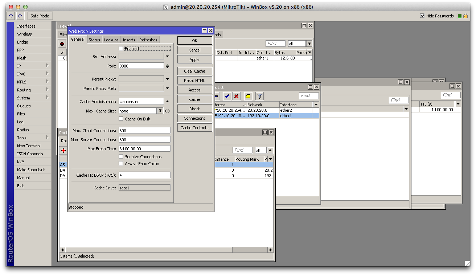Click the red plus in Firewall window
The width and height of the screenshot is (476, 275).
[x=62, y=44]
